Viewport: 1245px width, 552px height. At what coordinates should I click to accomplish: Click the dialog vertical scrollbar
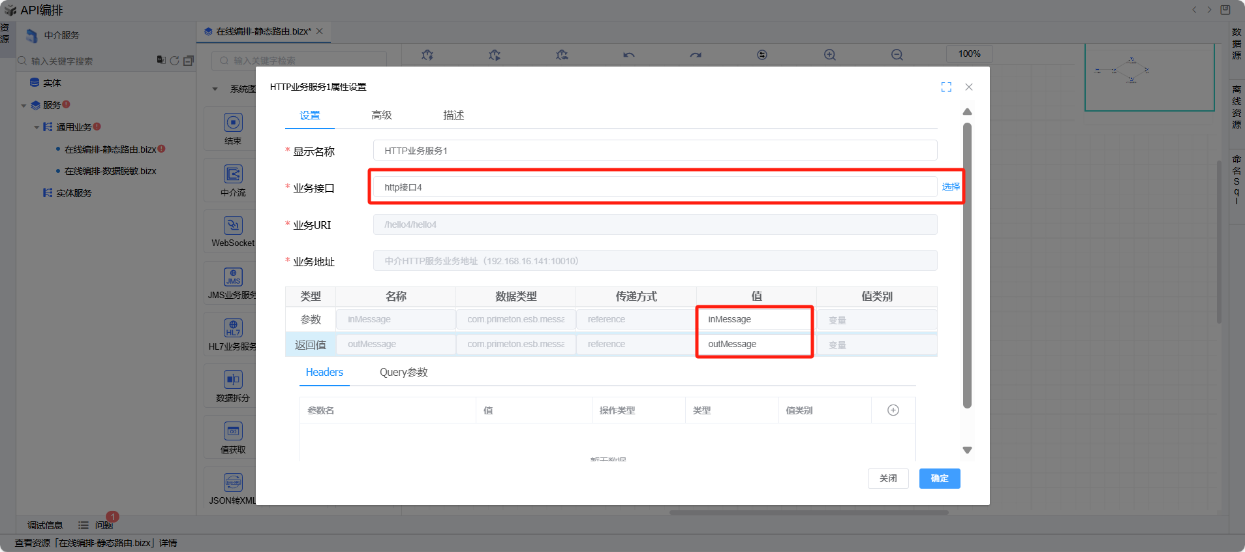[967, 261]
